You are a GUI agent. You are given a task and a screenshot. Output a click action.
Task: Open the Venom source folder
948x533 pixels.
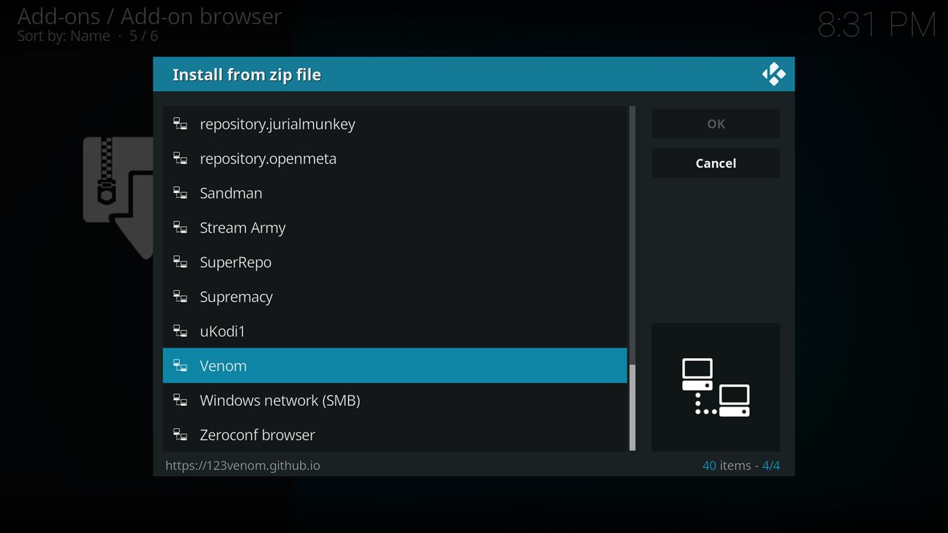tap(223, 366)
